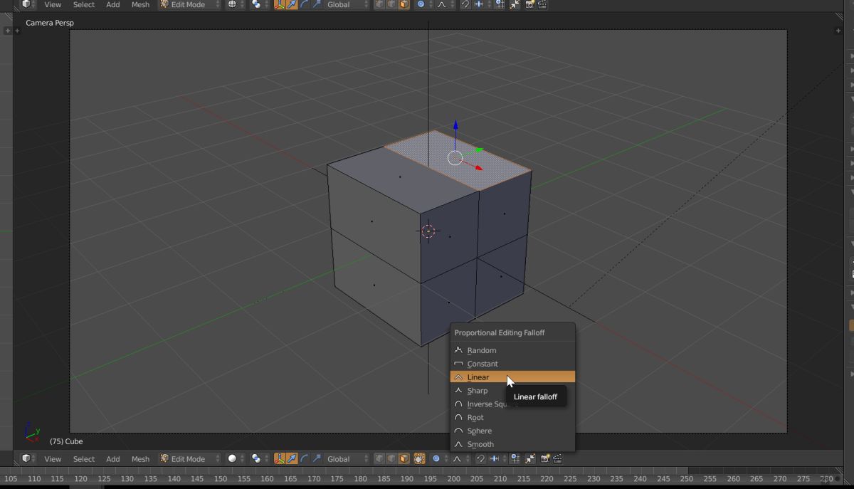Choose Linear falloff
The image size is (854, 489).
[512, 377]
